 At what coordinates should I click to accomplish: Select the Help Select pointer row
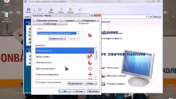click(65, 57)
